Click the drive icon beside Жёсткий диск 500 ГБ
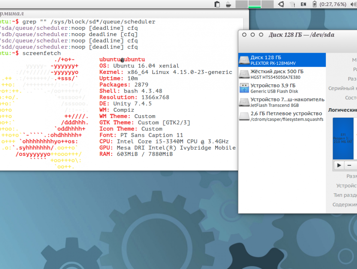357x269 pixels. tap(244, 74)
